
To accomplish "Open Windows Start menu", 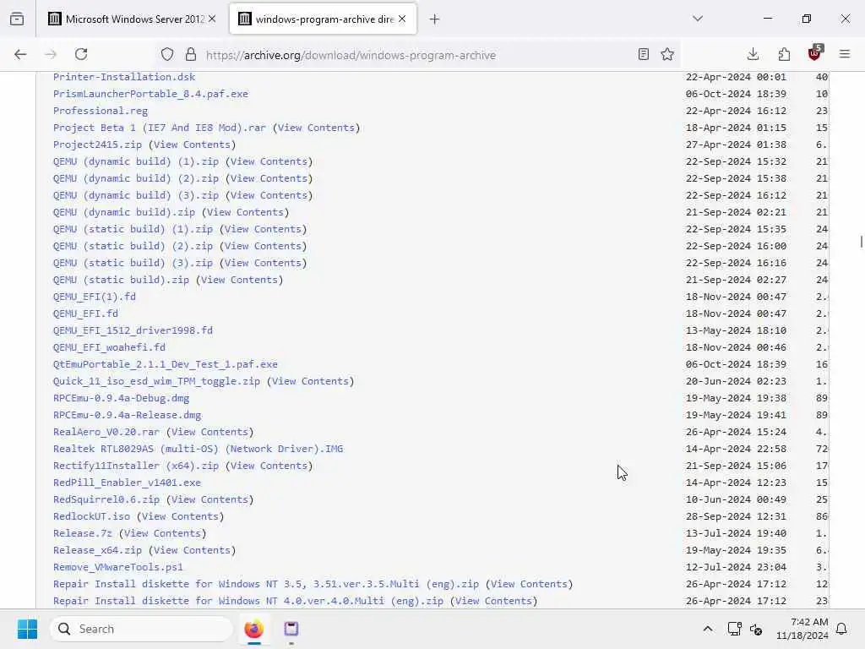I will coord(27,629).
